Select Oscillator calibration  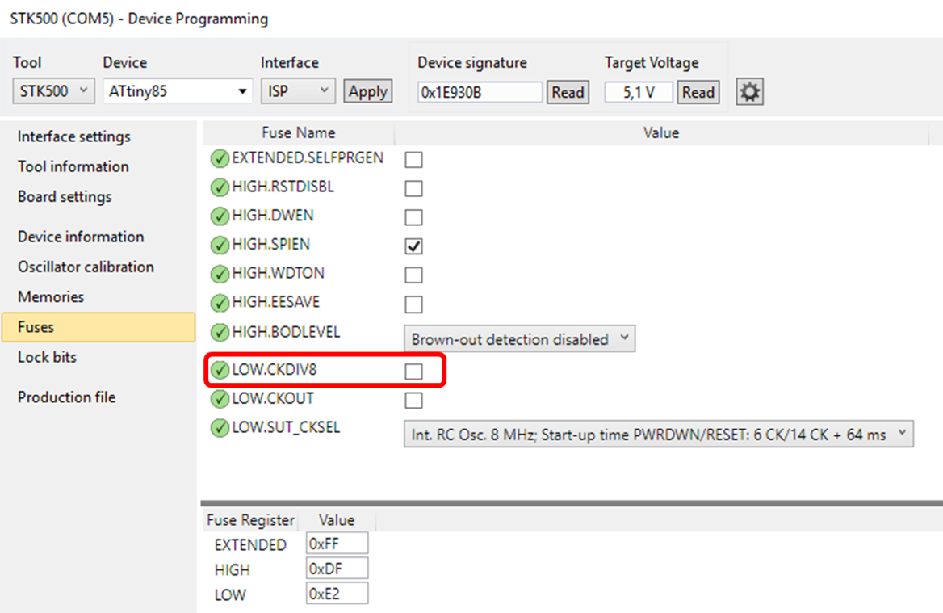[86, 267]
